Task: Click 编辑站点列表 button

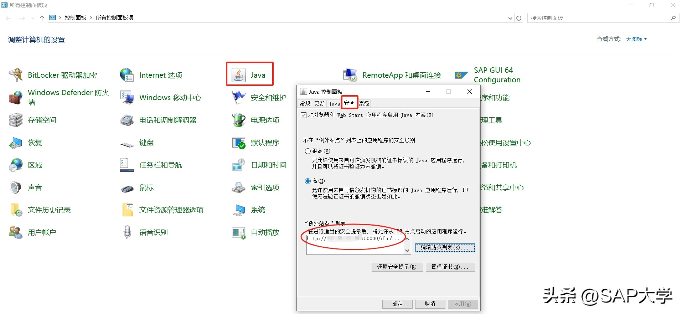Action: tap(445, 248)
